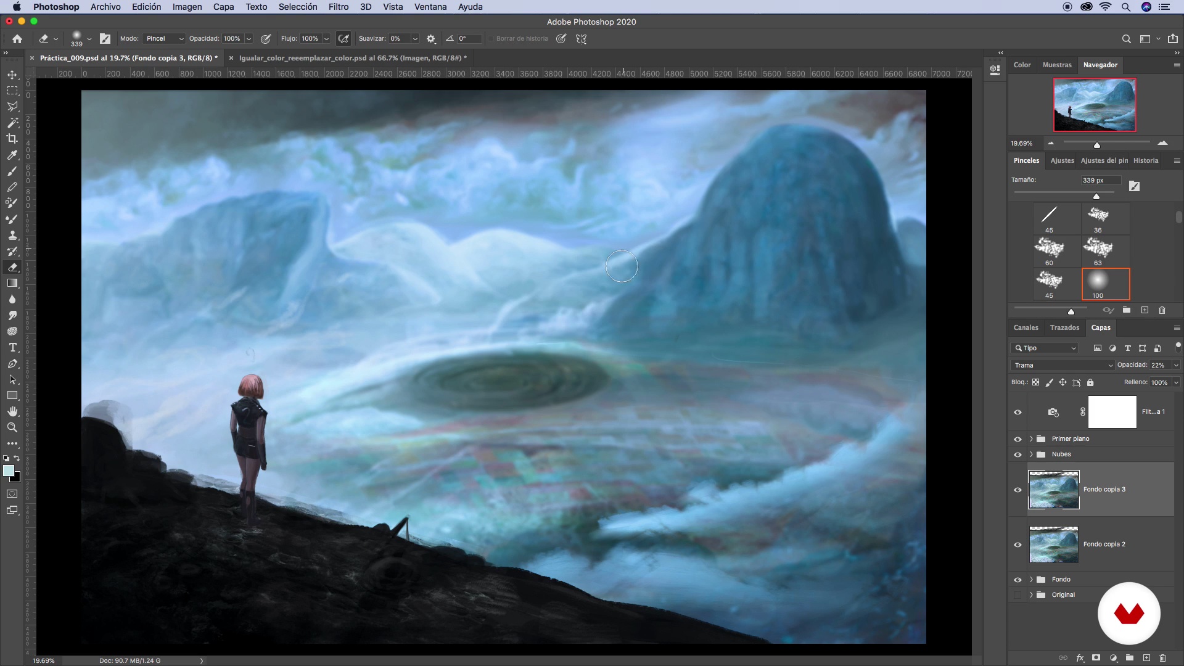Screen dimensions: 1184x666
Task: Select the Horizontal Type tool
Action: (x=12, y=348)
